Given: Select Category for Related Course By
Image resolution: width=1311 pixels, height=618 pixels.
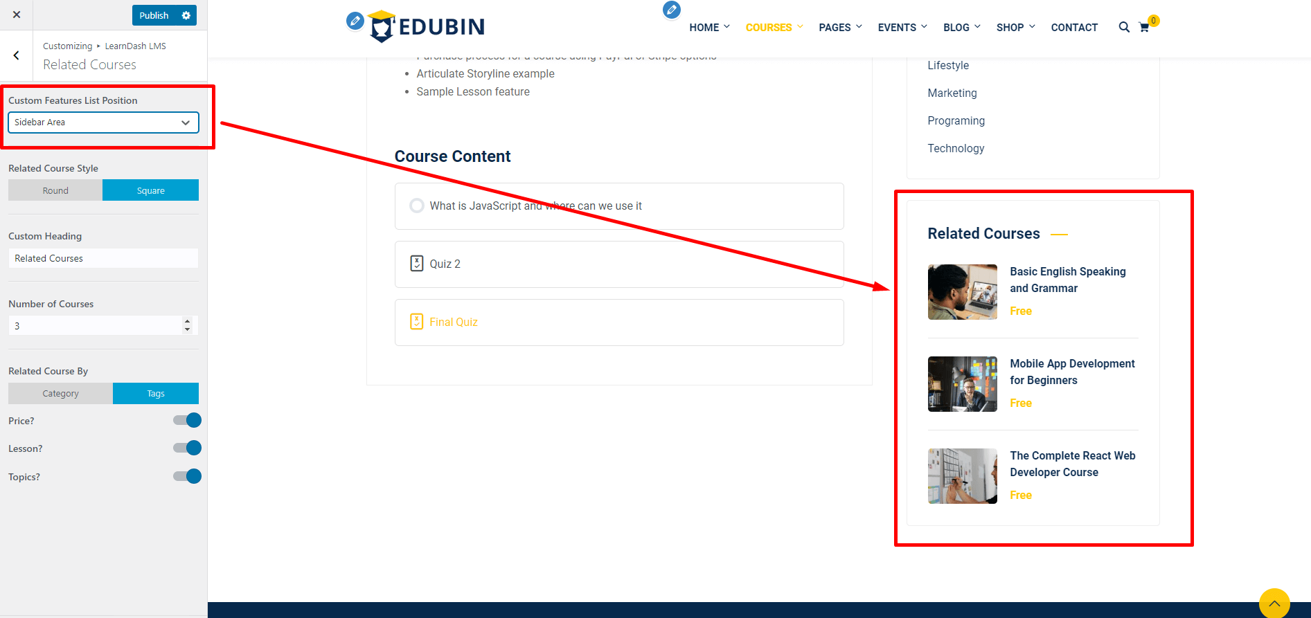Looking at the screenshot, I should coord(60,393).
